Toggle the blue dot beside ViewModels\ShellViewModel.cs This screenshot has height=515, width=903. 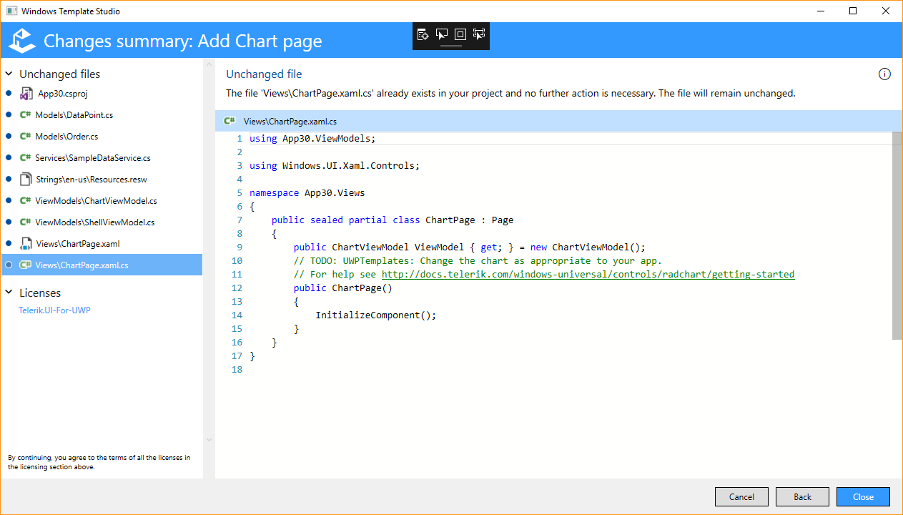(x=7, y=222)
